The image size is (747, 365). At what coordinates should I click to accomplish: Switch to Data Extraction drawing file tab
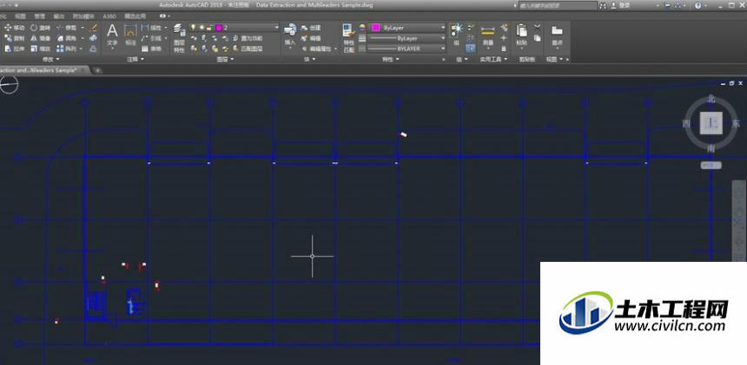[43, 70]
